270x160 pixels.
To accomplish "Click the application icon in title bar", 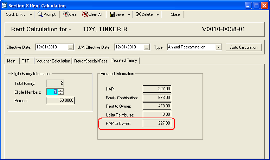I will click(4, 6).
